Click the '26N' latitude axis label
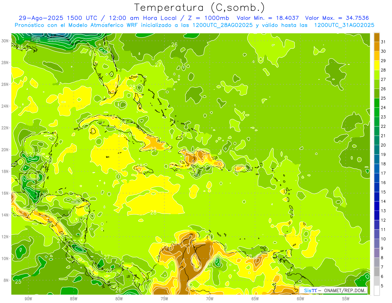This screenshot has height=303, width=392. [5, 84]
